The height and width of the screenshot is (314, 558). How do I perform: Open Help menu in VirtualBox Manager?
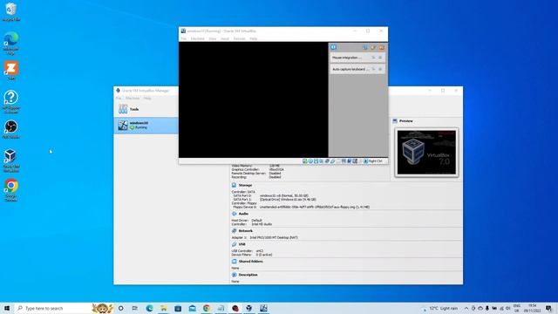point(147,99)
